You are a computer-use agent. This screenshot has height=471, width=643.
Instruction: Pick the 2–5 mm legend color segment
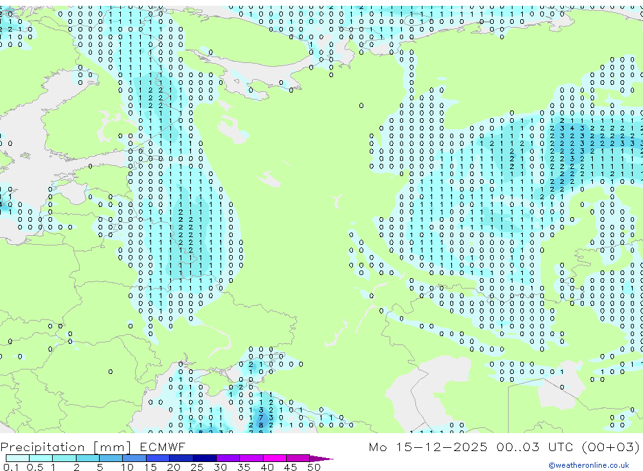click(x=87, y=458)
